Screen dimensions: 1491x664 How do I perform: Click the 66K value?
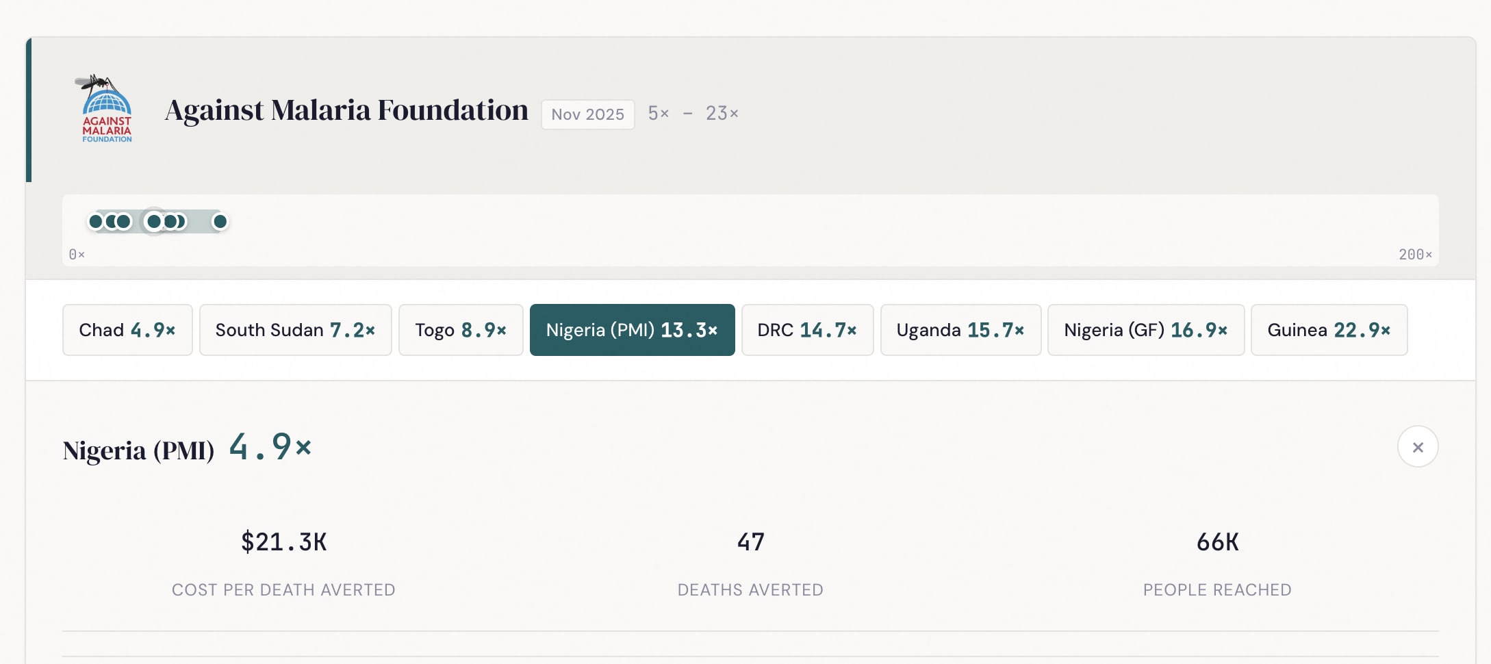pos(1217,541)
